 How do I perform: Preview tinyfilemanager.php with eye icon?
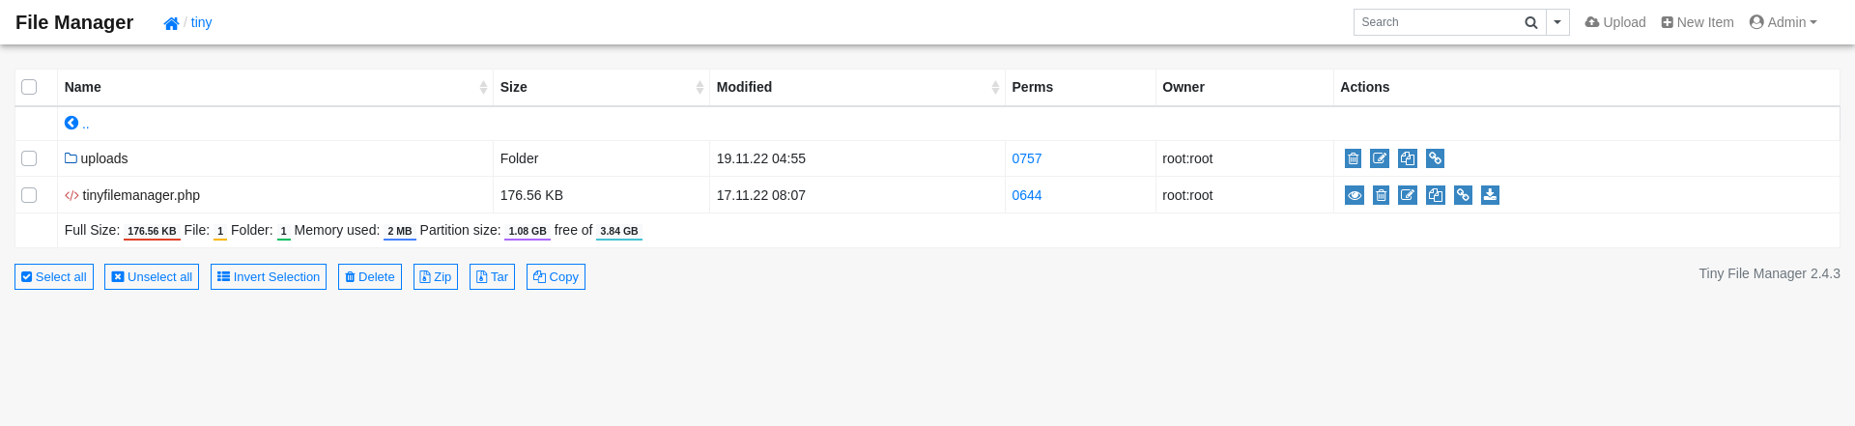(x=1355, y=195)
